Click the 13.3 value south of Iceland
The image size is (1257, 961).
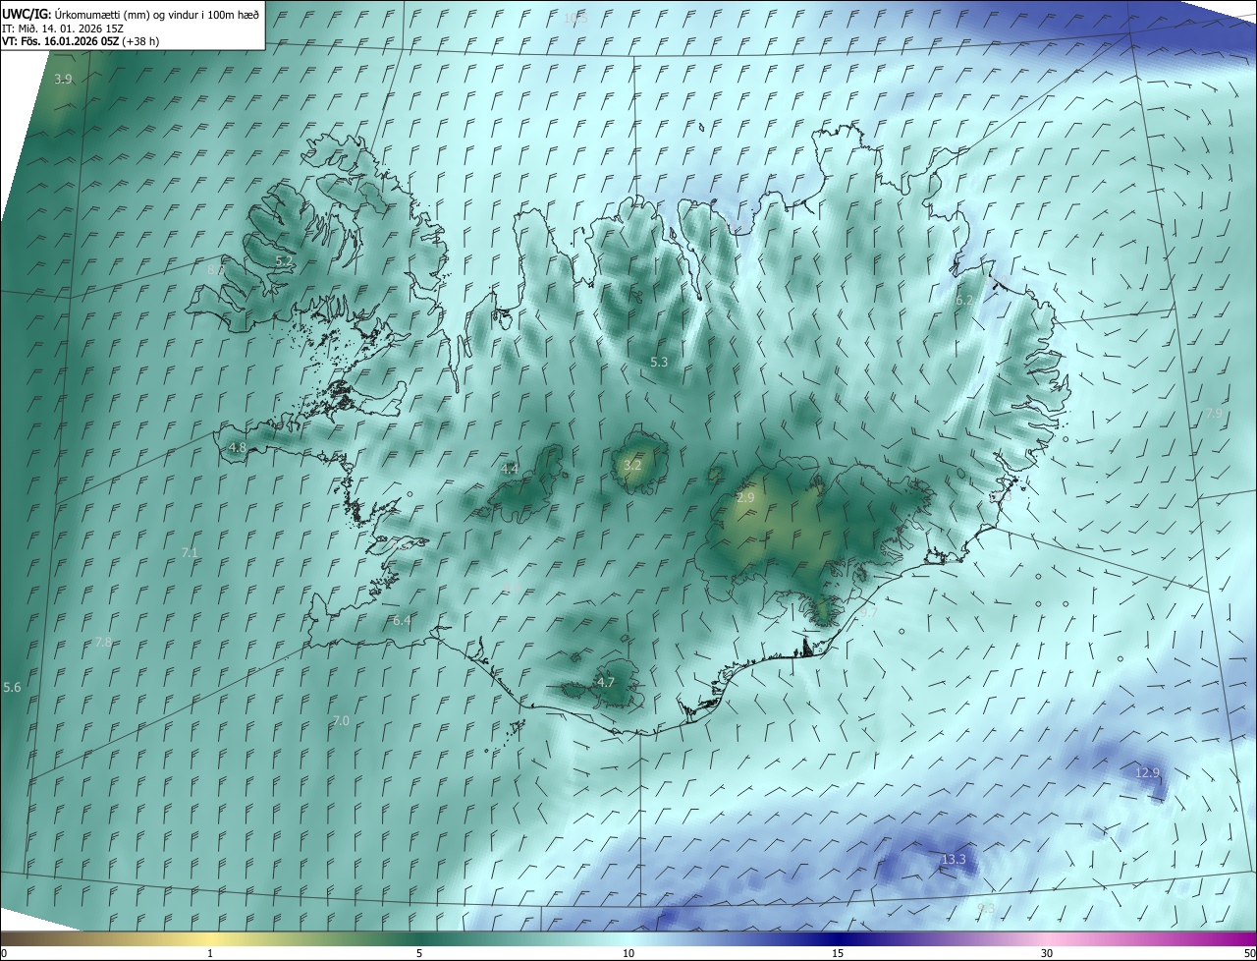click(x=954, y=860)
